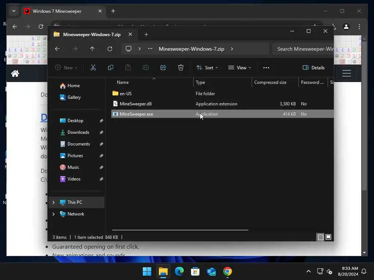Open a new Chrome tab
Image resolution: width=374 pixels, height=280 pixels.
coord(113,11)
